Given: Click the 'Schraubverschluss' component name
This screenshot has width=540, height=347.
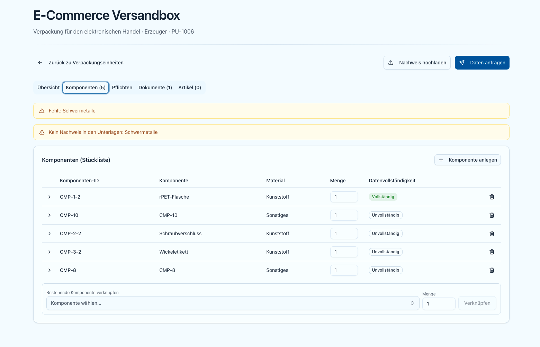Looking at the screenshot, I should [x=180, y=234].
